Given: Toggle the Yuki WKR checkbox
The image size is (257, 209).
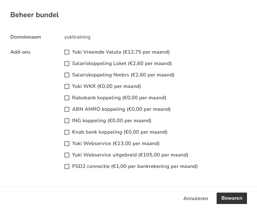Looking at the screenshot, I should tap(67, 86).
